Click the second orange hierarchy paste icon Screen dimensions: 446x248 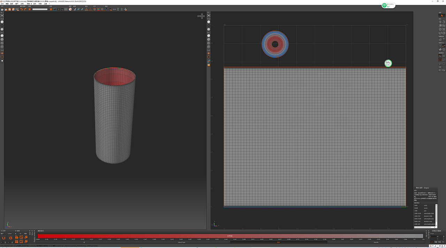[90, 9]
